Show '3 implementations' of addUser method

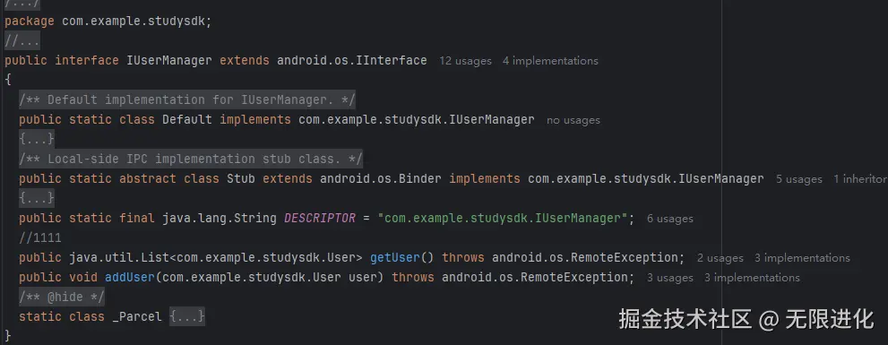coord(752,278)
